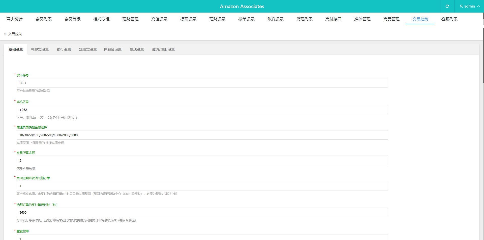Open the 银行设置 tab
This screenshot has height=240, width=484.
pos(64,49)
